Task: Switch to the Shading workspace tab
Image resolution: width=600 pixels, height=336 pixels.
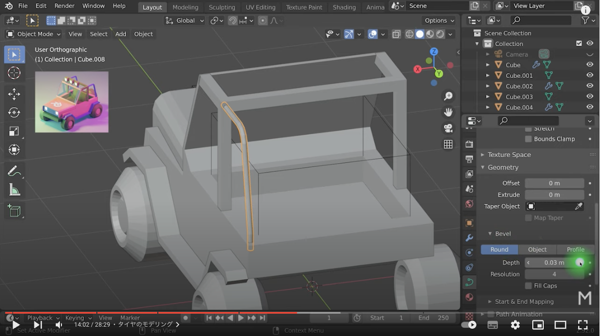Action: (x=344, y=7)
